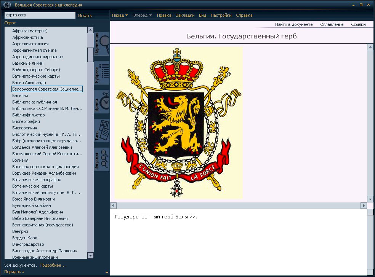375x277 pixels.
Task: Open the Рубрики side tab with list icon
Action: point(102,73)
